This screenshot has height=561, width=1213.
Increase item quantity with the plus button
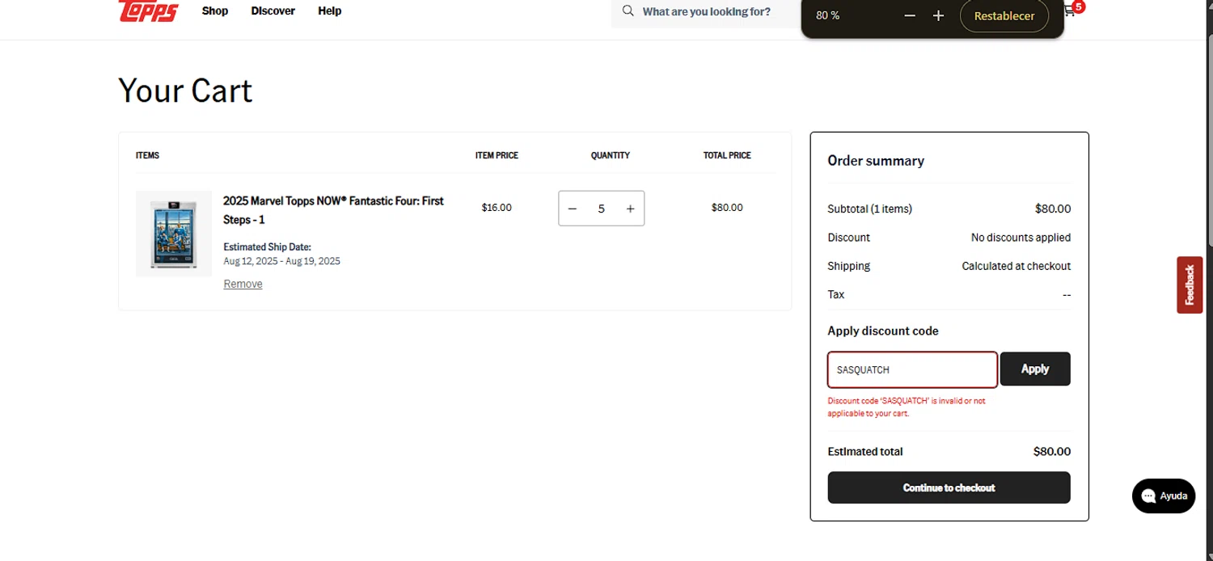tap(630, 209)
